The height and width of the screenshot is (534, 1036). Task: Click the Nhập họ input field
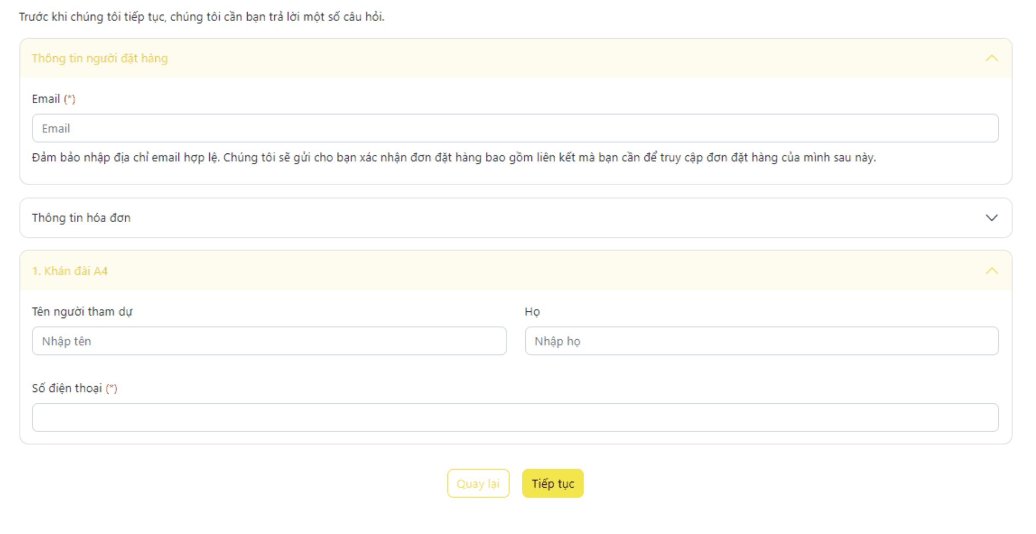tap(761, 341)
